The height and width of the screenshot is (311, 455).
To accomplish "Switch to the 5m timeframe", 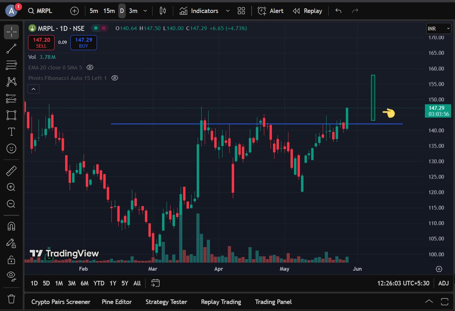I will [x=94, y=11].
